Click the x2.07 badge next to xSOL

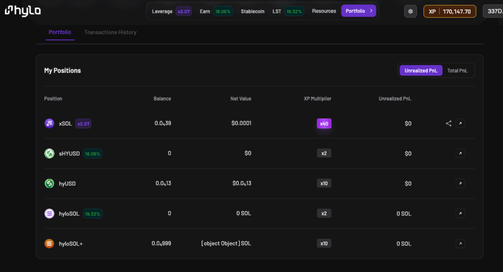tap(84, 124)
